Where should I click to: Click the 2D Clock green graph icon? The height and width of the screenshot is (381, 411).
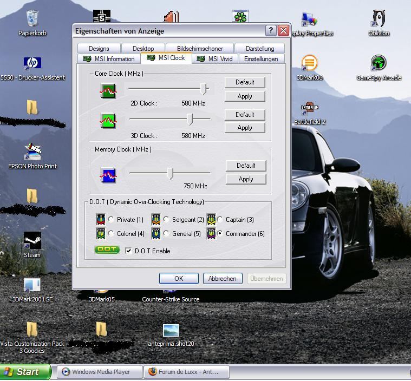tap(108, 91)
